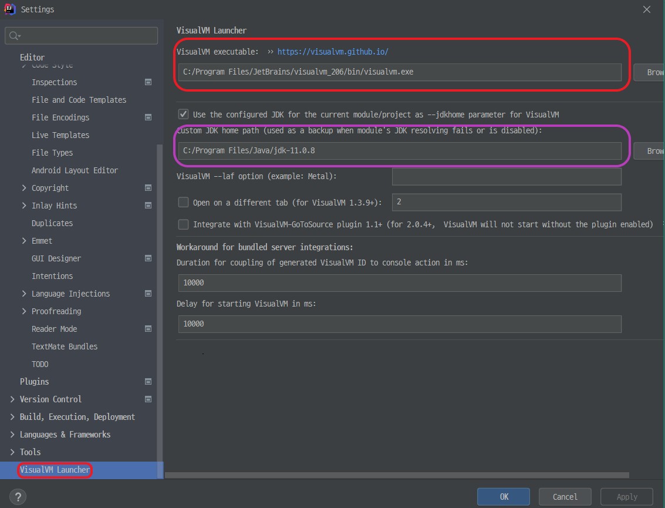Click the VisualVM start delay field

(400, 324)
